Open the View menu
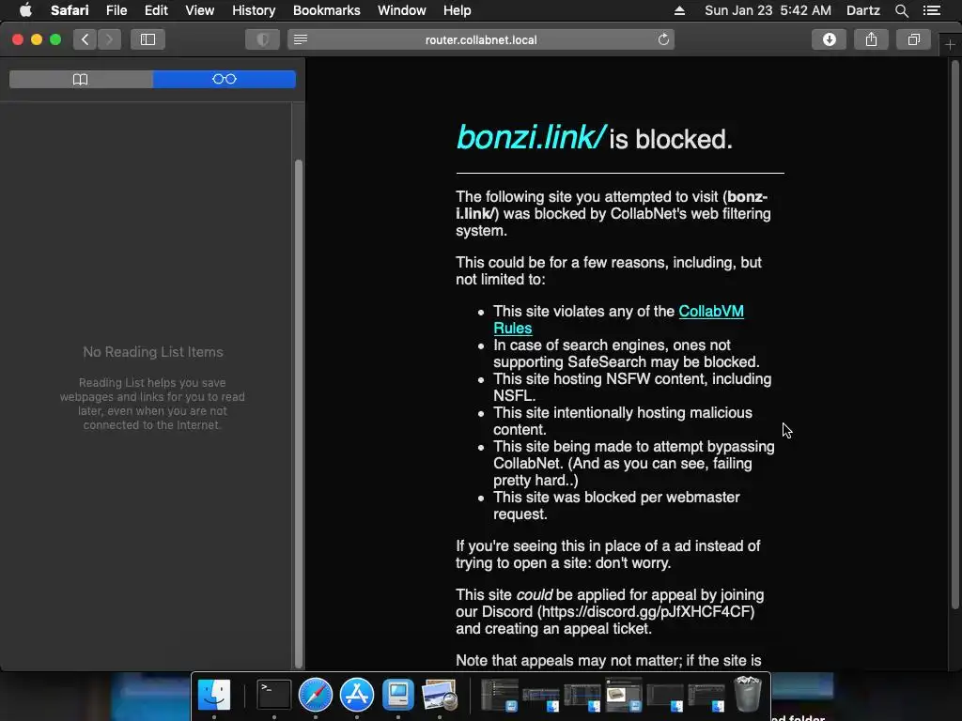This screenshot has height=721, width=962. [200, 10]
